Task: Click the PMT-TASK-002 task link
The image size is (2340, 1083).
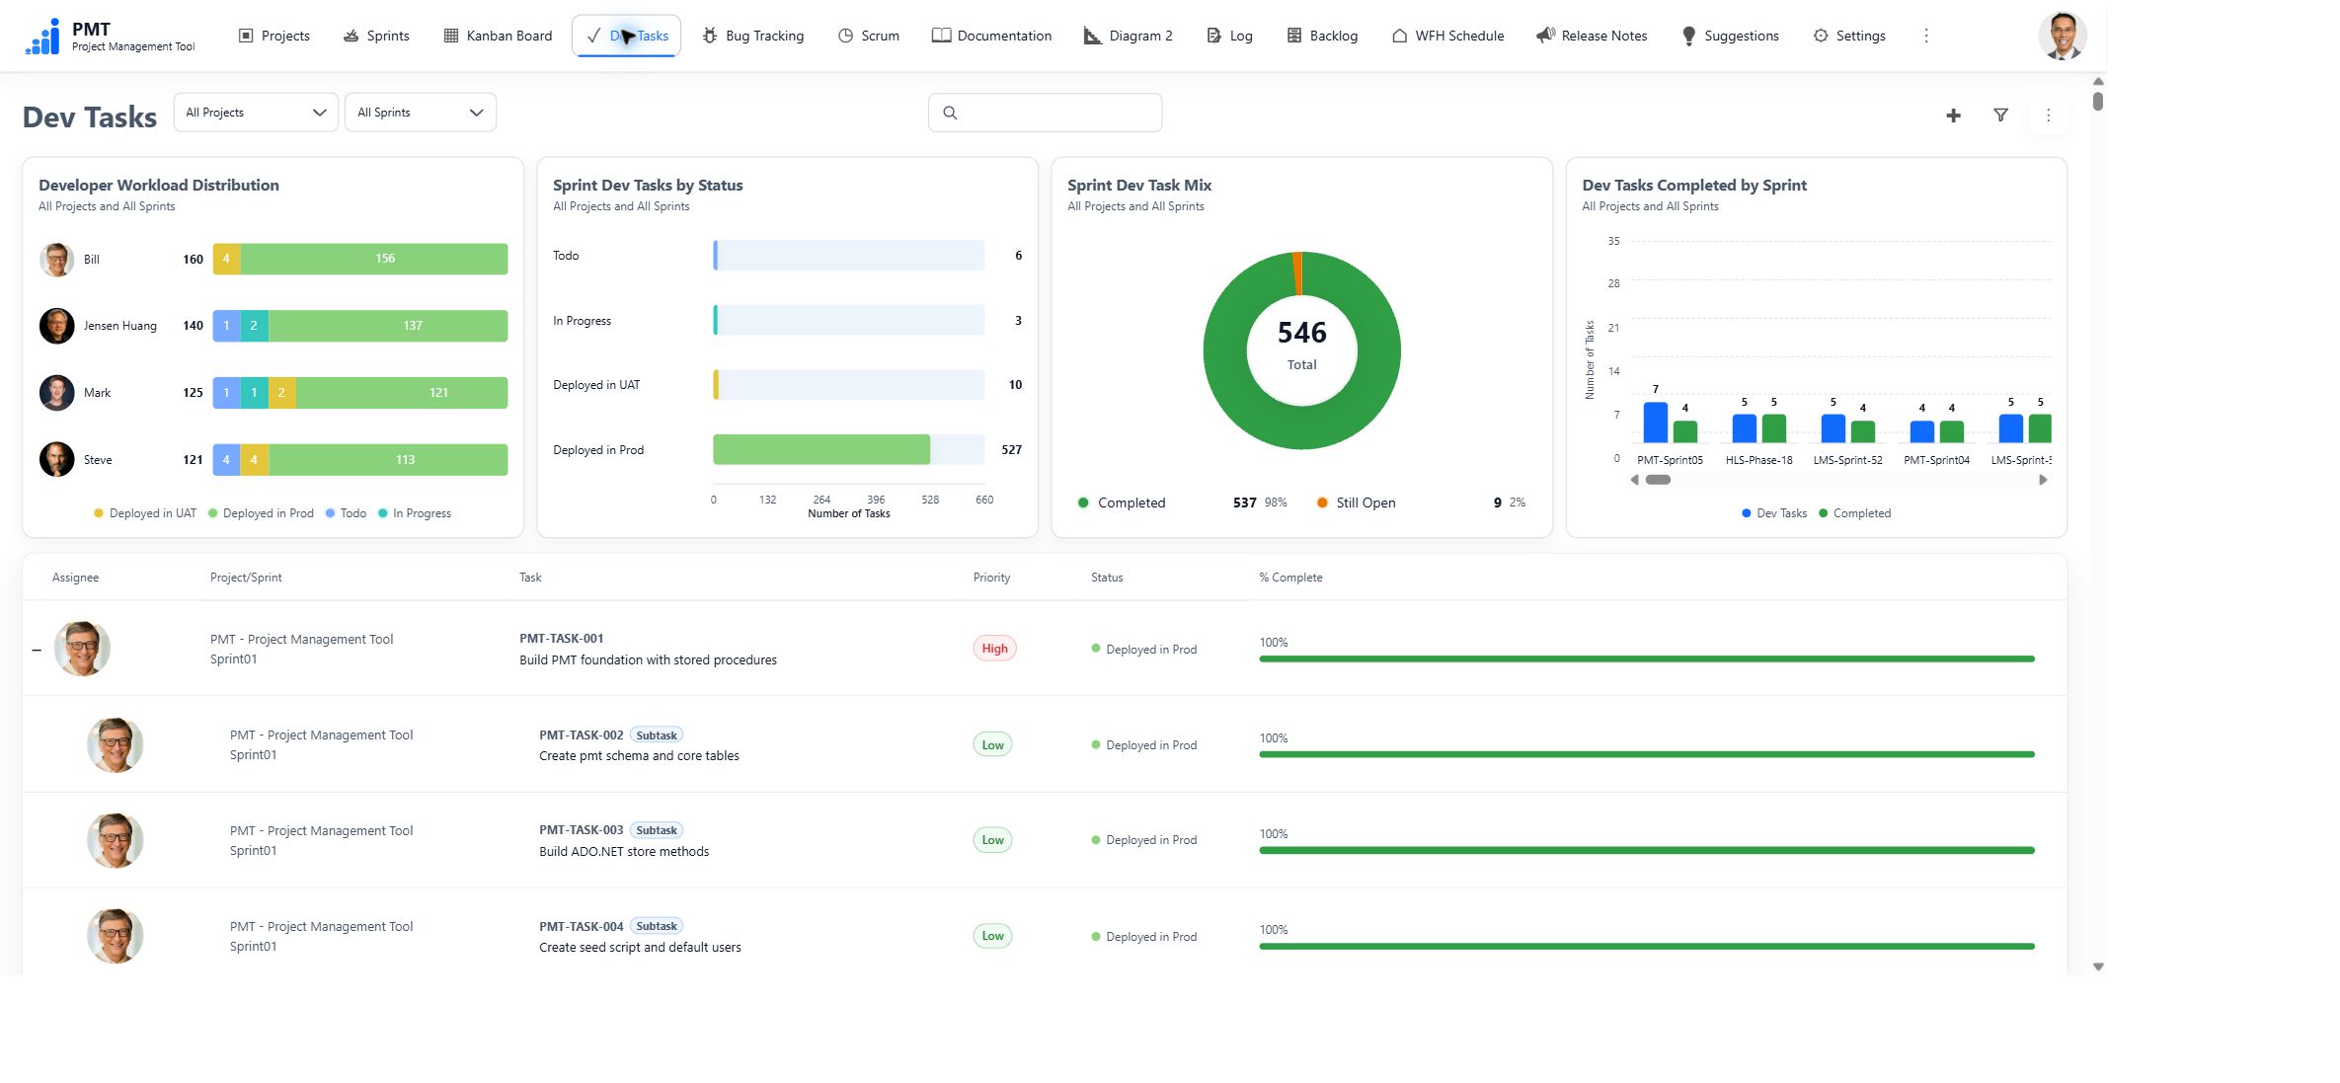Action: tap(582, 735)
